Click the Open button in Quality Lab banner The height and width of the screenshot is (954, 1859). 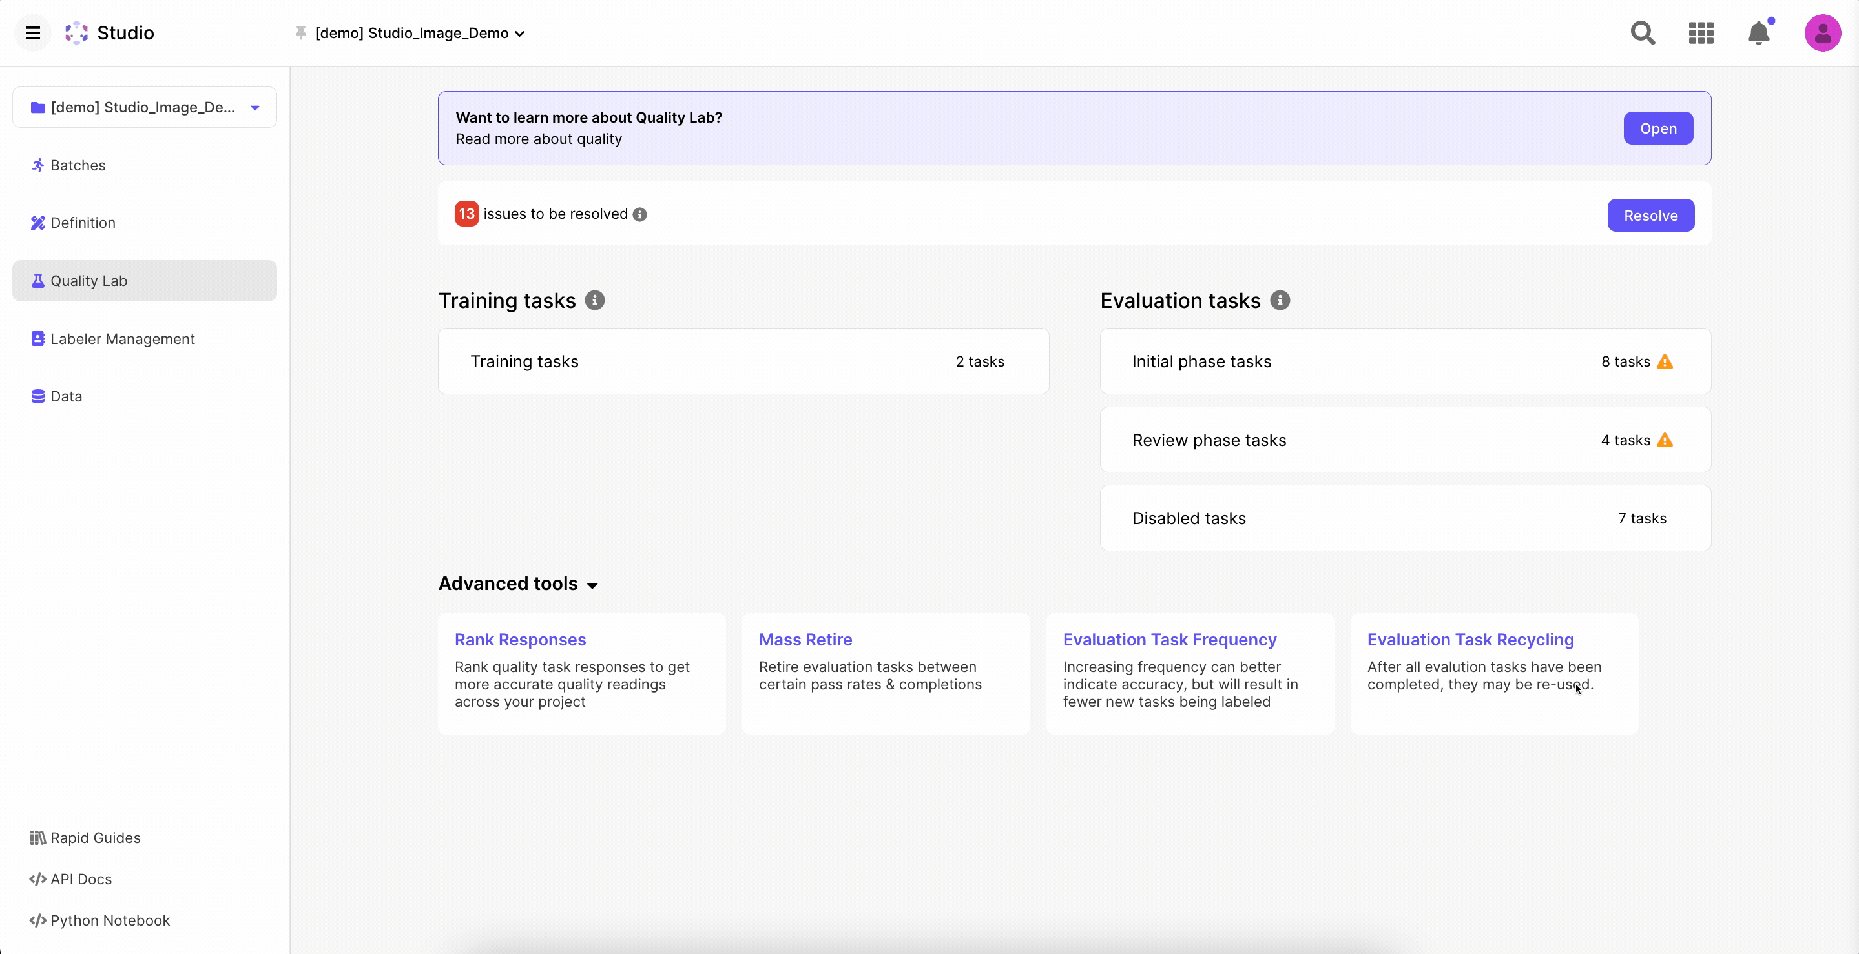[1657, 128]
